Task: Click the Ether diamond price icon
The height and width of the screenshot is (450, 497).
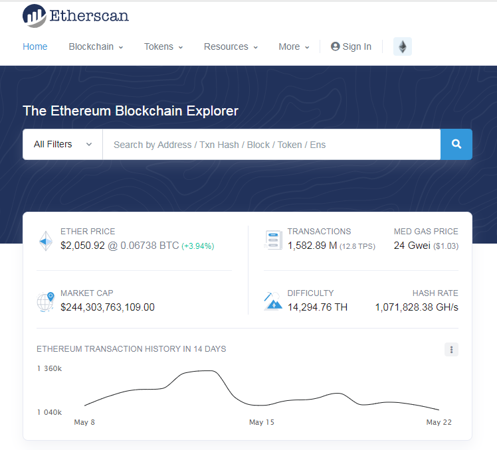Action: [x=46, y=241]
